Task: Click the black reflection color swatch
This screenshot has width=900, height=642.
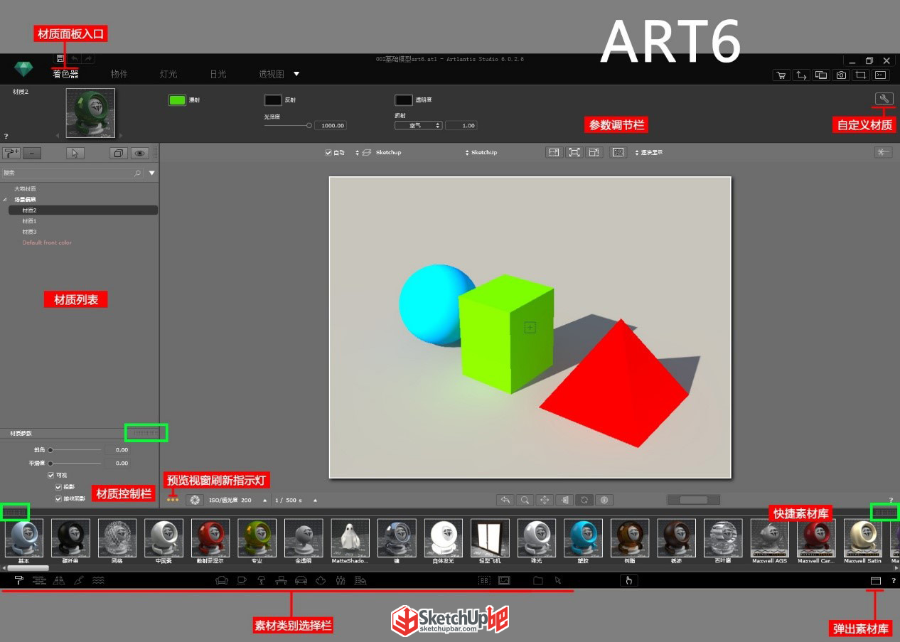Action: pyautogui.click(x=273, y=100)
